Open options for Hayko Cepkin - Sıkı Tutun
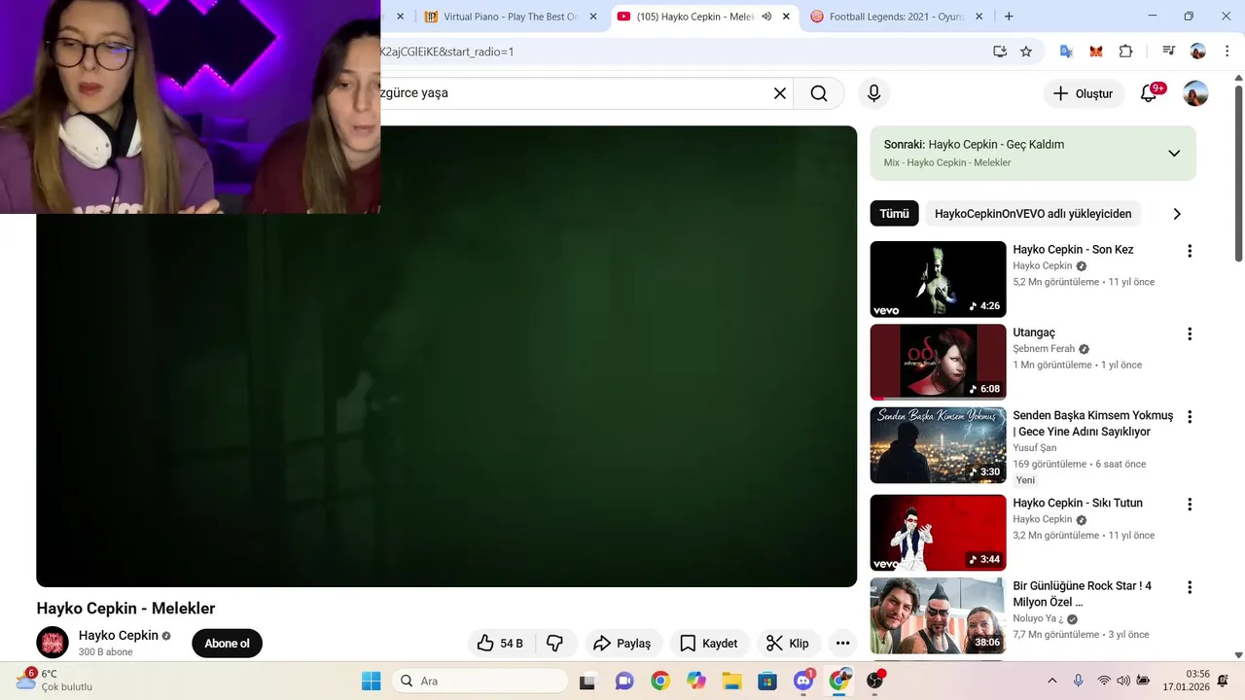This screenshot has height=700, width=1245. (1189, 505)
